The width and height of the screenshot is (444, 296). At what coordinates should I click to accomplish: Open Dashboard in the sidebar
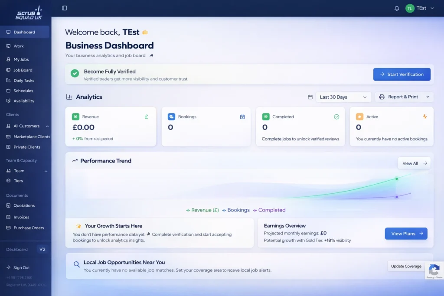tap(25, 32)
